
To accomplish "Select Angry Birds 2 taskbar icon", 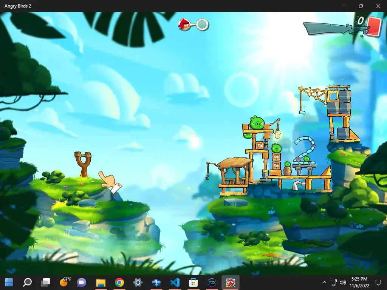I will point(231,282).
